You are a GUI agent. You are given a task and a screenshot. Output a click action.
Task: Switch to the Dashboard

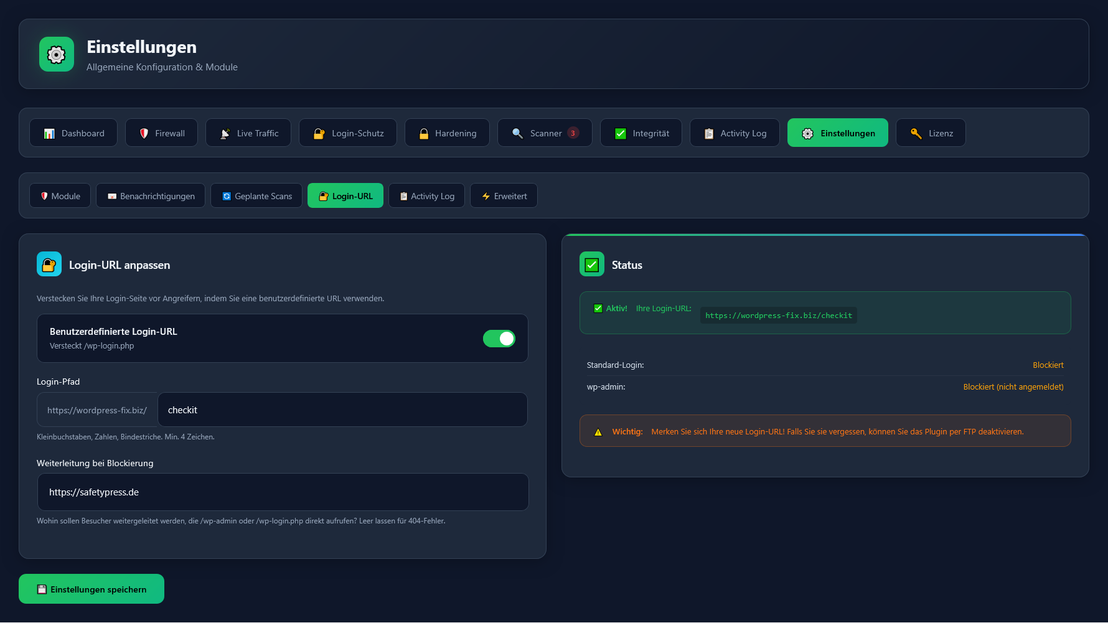coord(73,133)
